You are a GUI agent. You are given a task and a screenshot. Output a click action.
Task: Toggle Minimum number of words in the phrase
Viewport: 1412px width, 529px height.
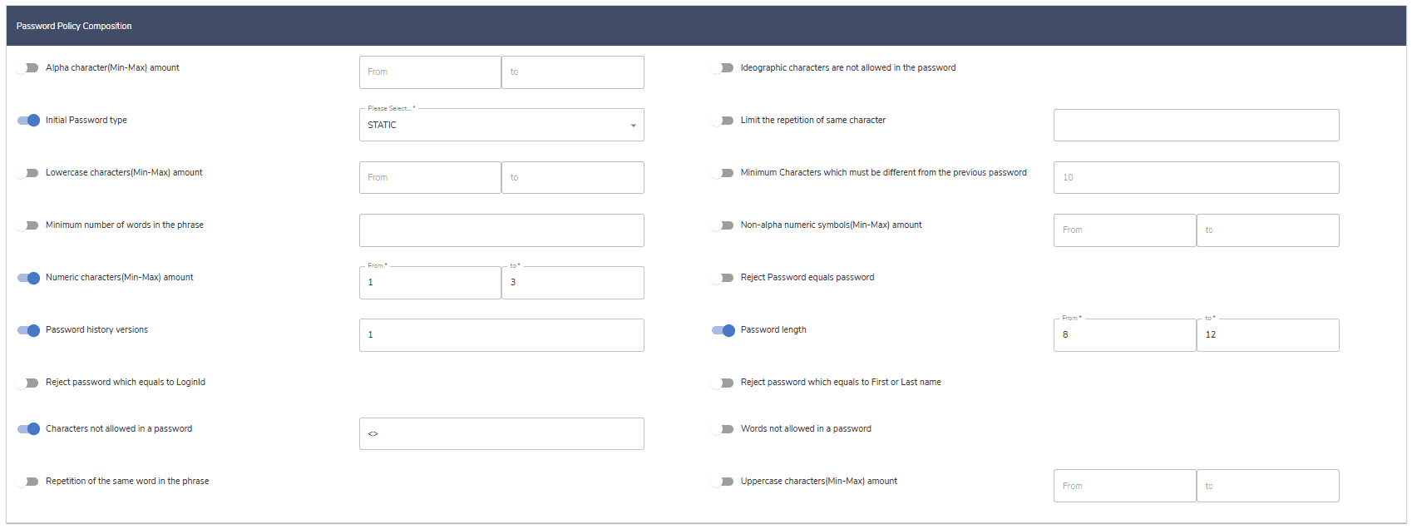28,225
